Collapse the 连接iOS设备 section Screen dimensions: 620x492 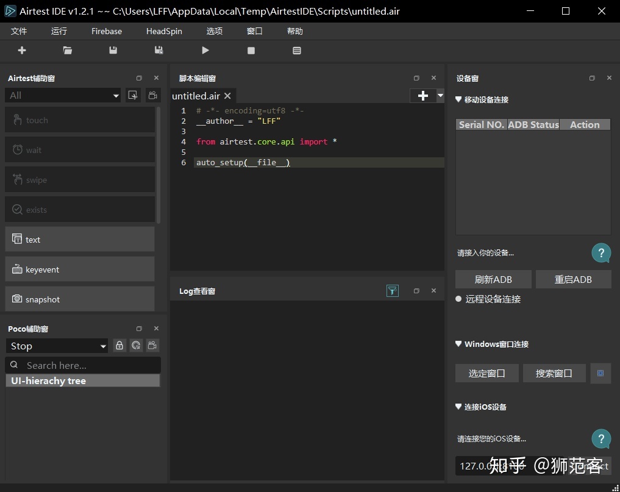click(x=458, y=407)
